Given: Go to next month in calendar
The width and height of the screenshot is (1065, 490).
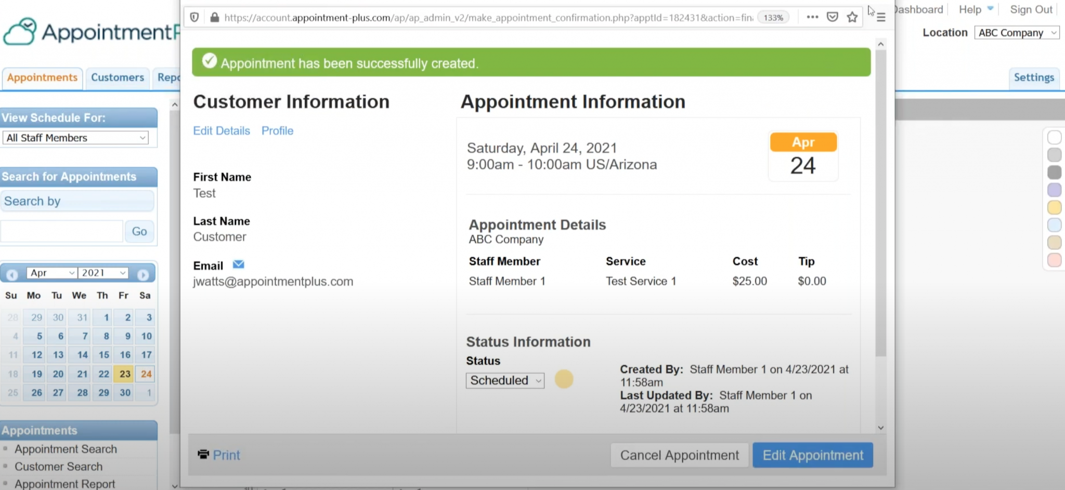Looking at the screenshot, I should pos(143,274).
